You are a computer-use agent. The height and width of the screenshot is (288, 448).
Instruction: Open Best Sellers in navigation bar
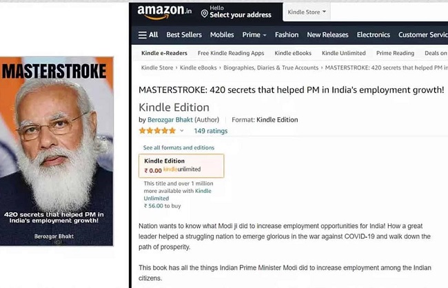184,35
